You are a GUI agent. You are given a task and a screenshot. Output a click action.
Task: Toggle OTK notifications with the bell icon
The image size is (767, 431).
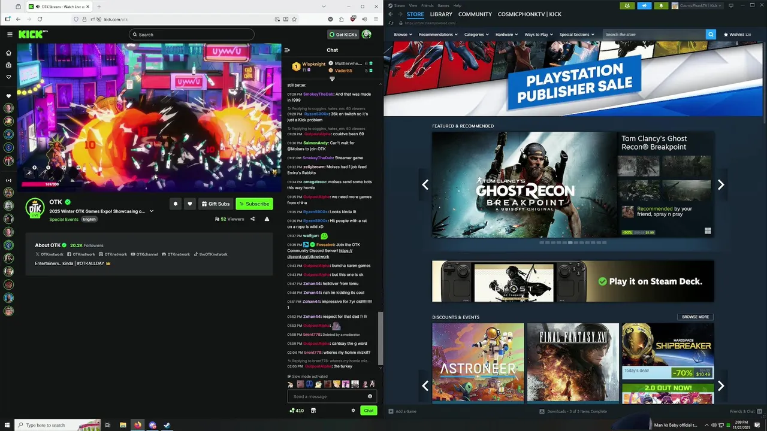tap(176, 204)
